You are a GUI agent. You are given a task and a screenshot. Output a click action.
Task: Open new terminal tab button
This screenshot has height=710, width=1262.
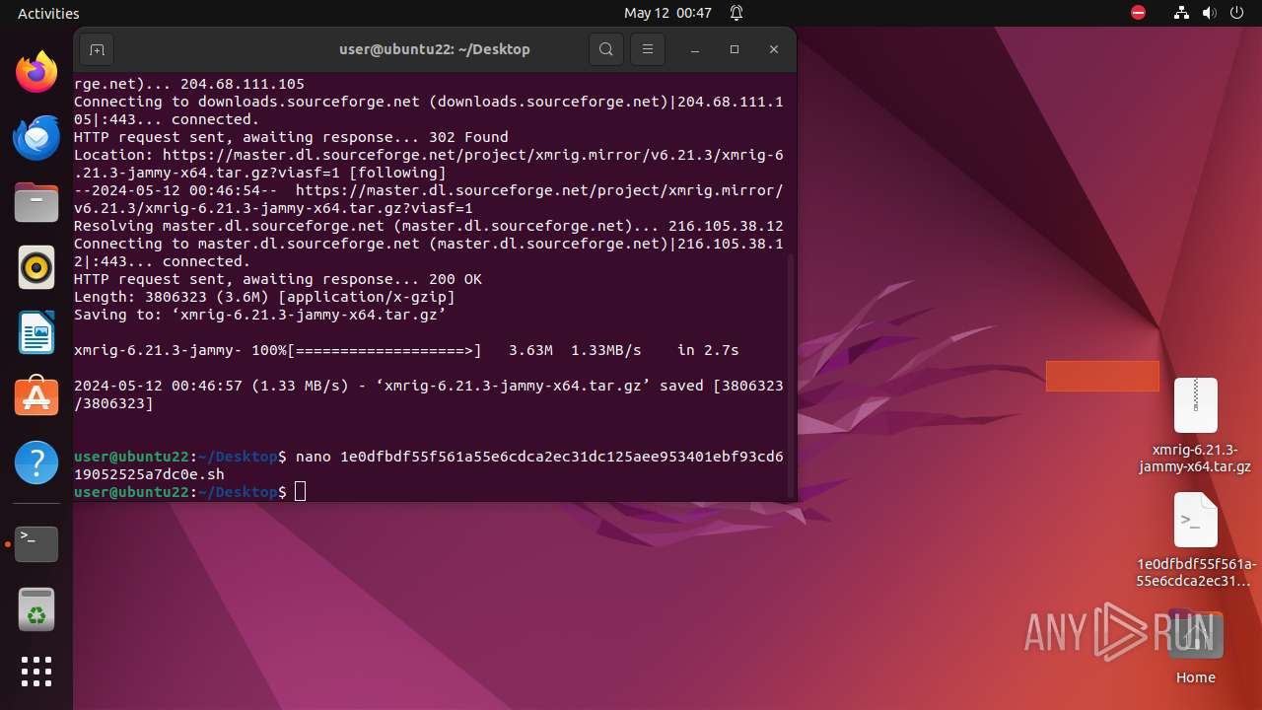(x=97, y=49)
